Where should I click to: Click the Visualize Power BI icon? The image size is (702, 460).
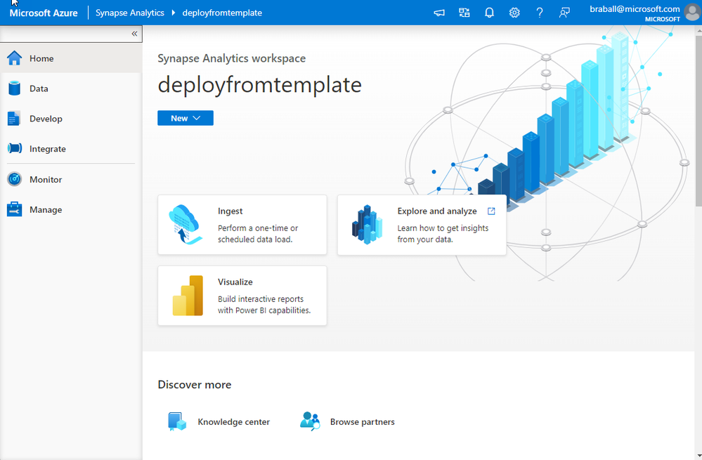click(x=188, y=296)
